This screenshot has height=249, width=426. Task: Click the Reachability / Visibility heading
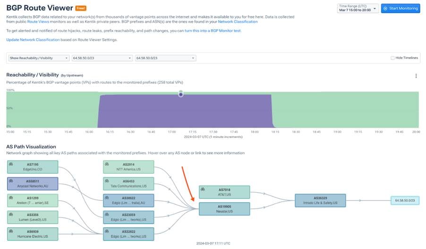tap(32, 75)
